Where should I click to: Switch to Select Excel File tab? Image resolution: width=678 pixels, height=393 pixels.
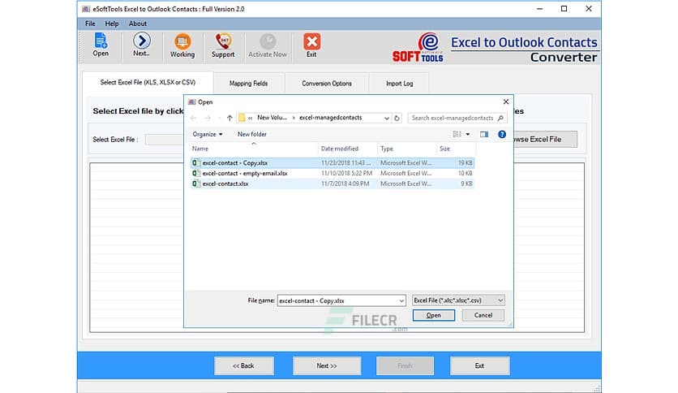[148, 82]
